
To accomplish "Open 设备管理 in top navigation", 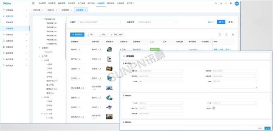I will 101,3.
